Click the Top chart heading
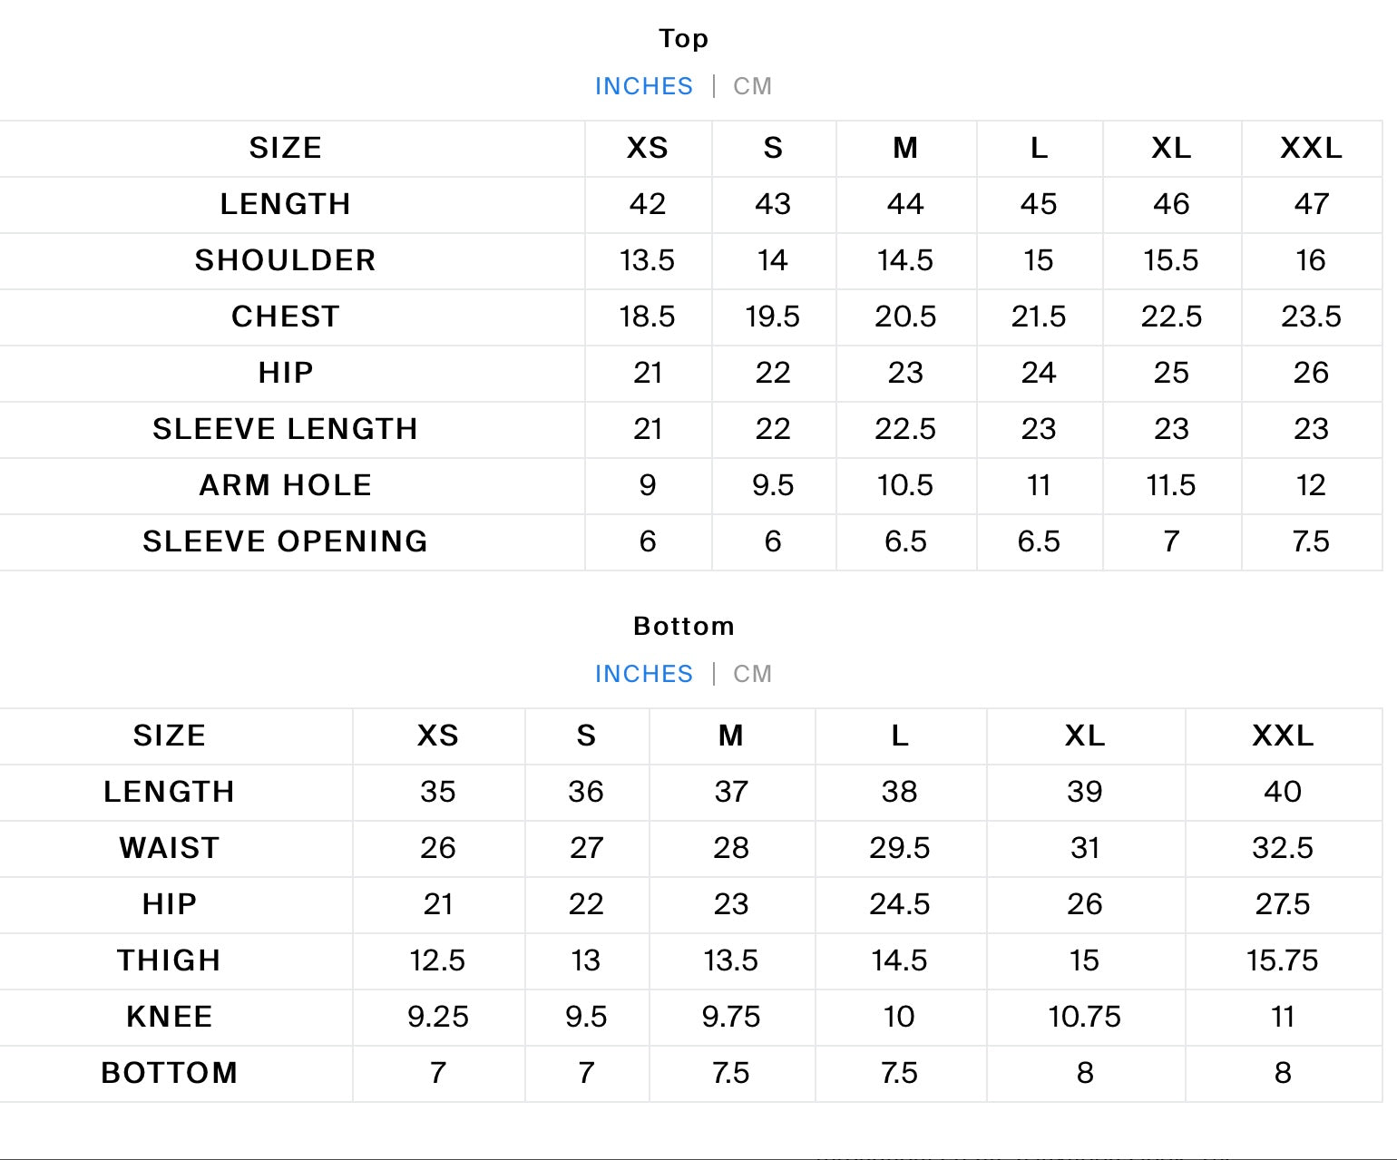 pyautogui.click(x=683, y=38)
